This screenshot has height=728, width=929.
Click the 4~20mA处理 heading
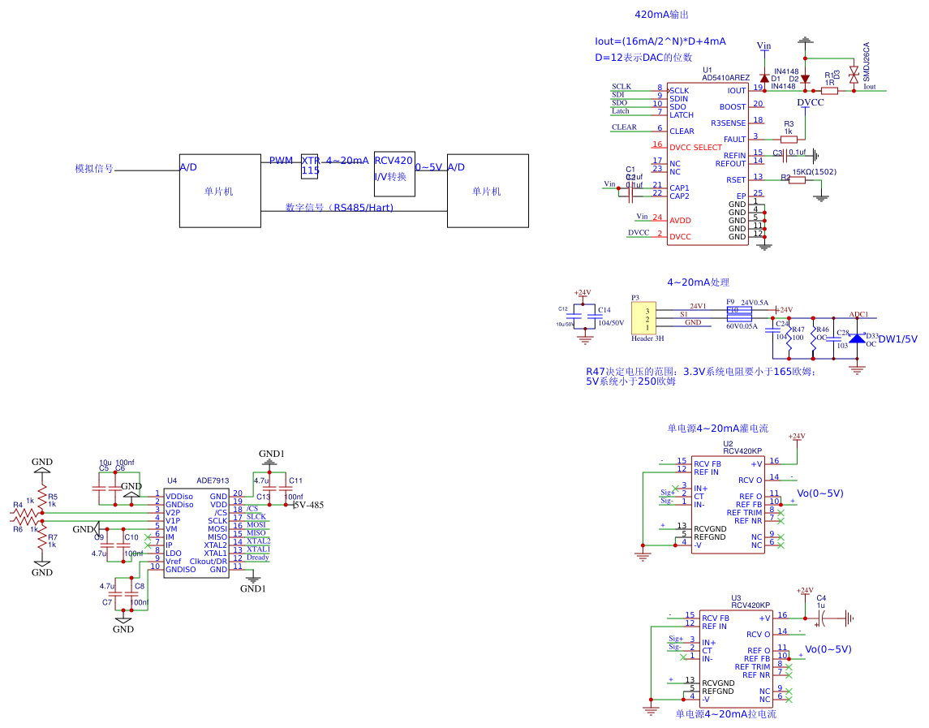(x=698, y=282)
